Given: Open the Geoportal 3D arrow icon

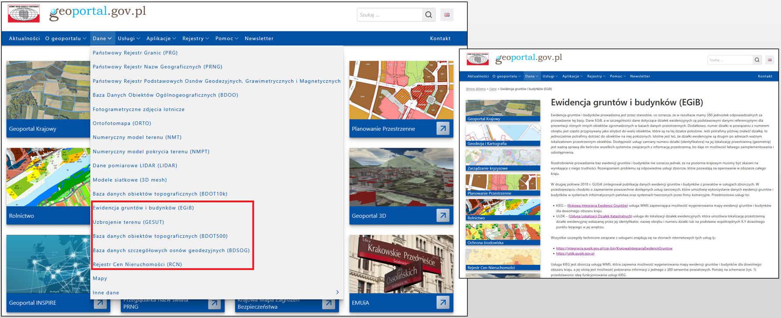Looking at the screenshot, I should click(x=443, y=216).
